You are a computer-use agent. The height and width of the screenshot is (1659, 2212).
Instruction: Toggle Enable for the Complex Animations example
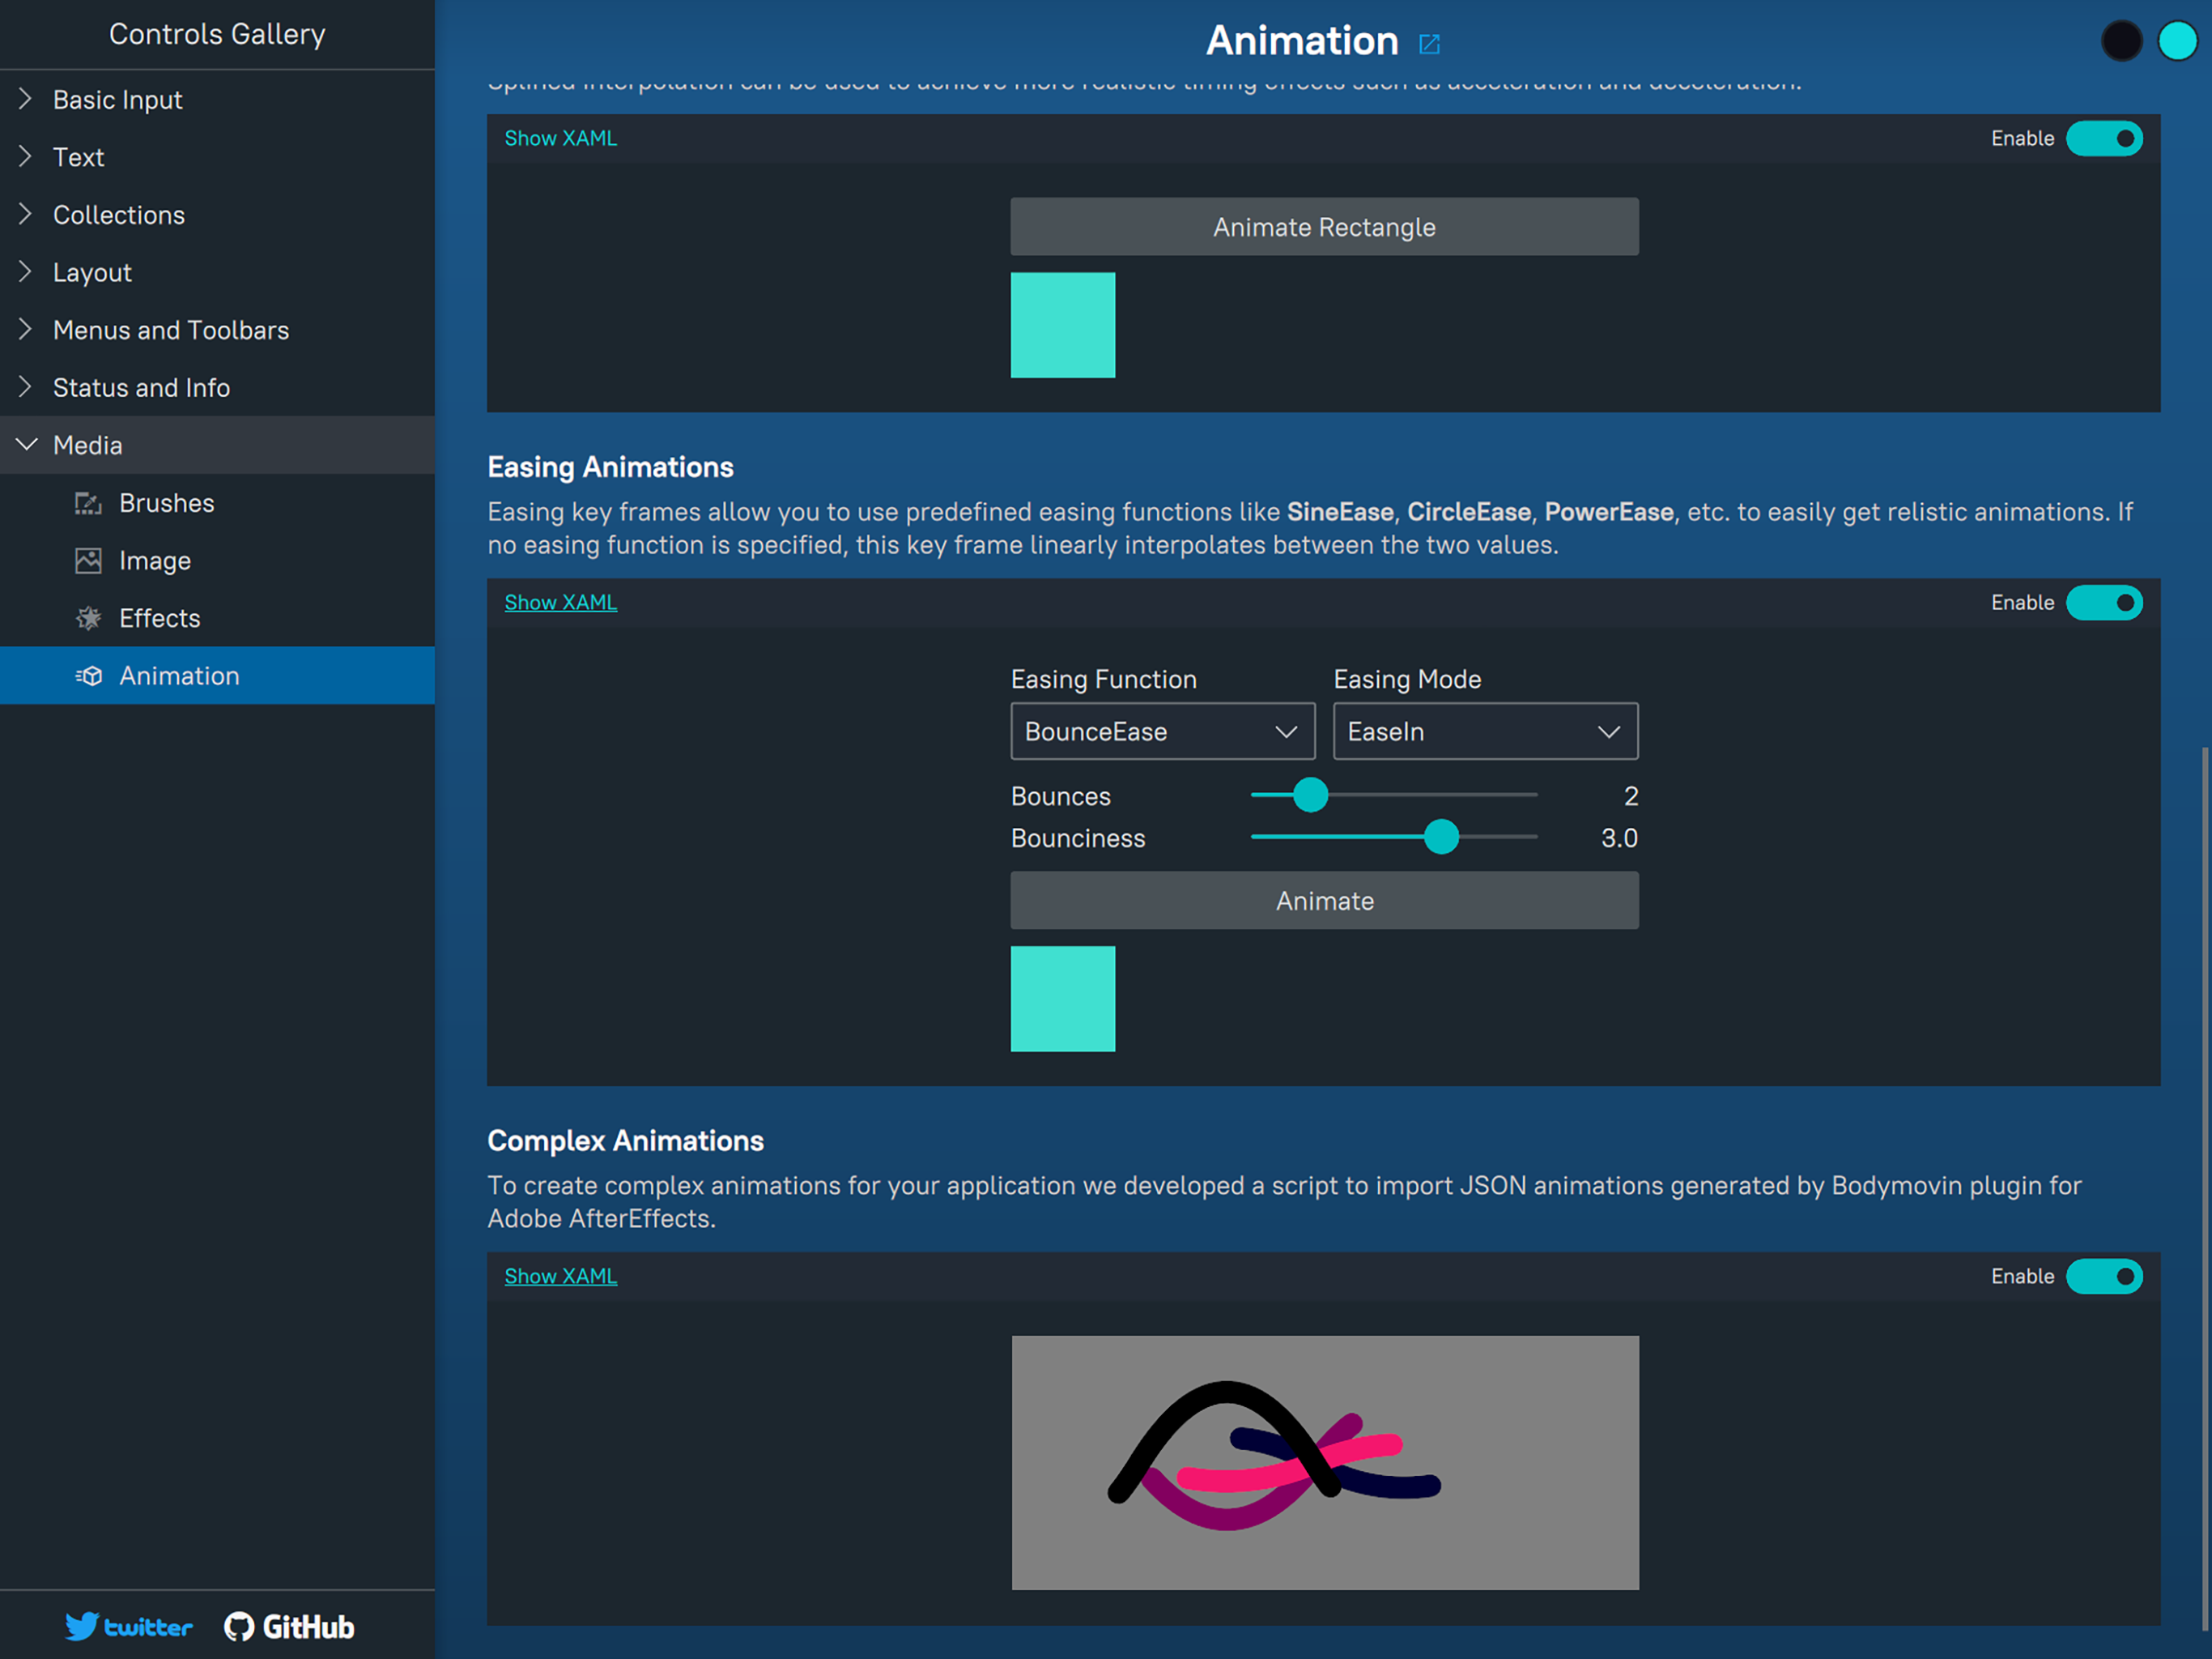click(x=2105, y=1277)
